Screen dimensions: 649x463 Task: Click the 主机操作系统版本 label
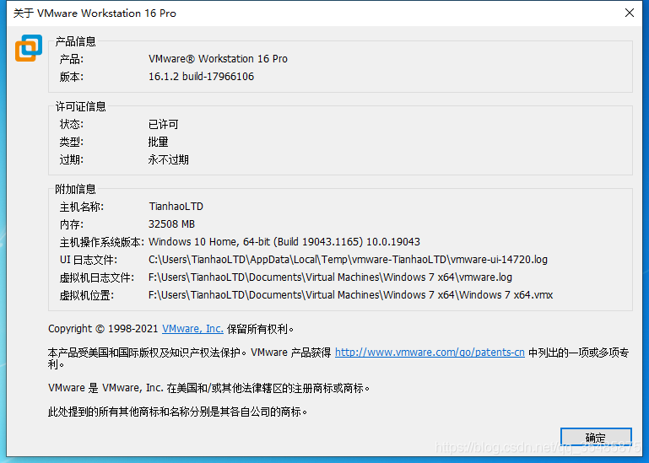pos(102,242)
